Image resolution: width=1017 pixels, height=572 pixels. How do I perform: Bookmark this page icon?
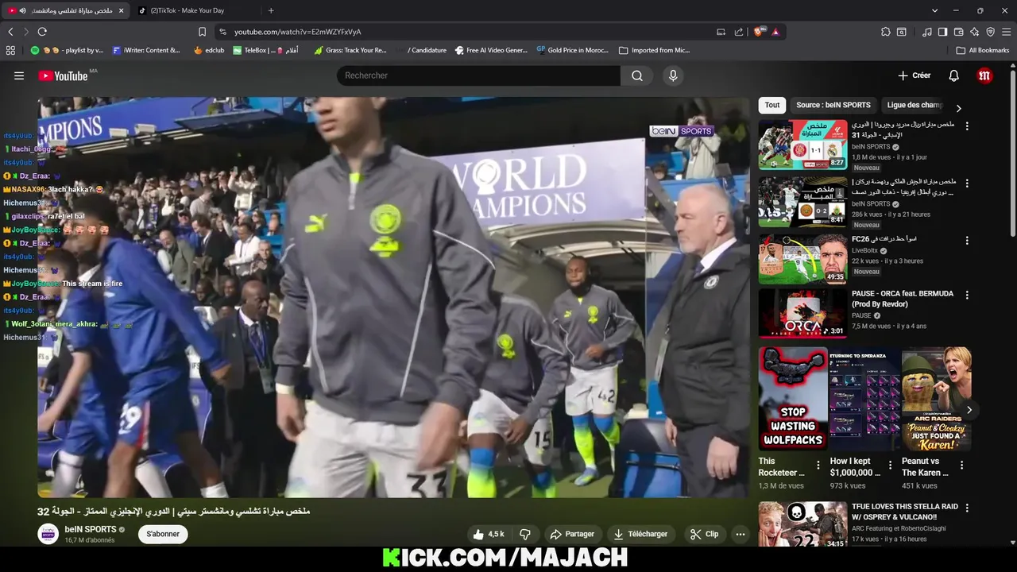tap(202, 32)
